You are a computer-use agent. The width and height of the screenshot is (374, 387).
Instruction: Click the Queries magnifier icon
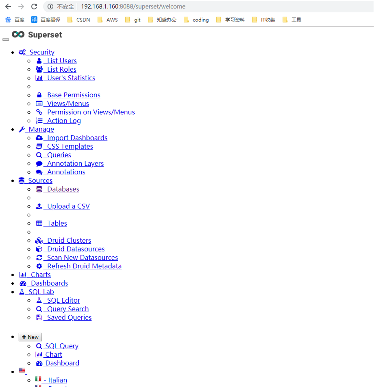pos(39,155)
